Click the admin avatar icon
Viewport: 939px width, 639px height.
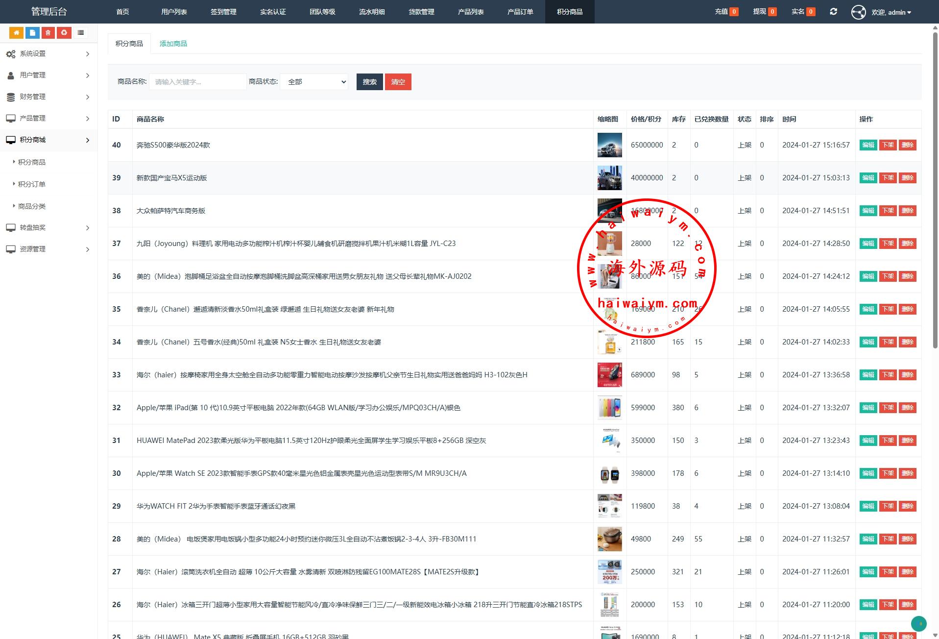[858, 12]
